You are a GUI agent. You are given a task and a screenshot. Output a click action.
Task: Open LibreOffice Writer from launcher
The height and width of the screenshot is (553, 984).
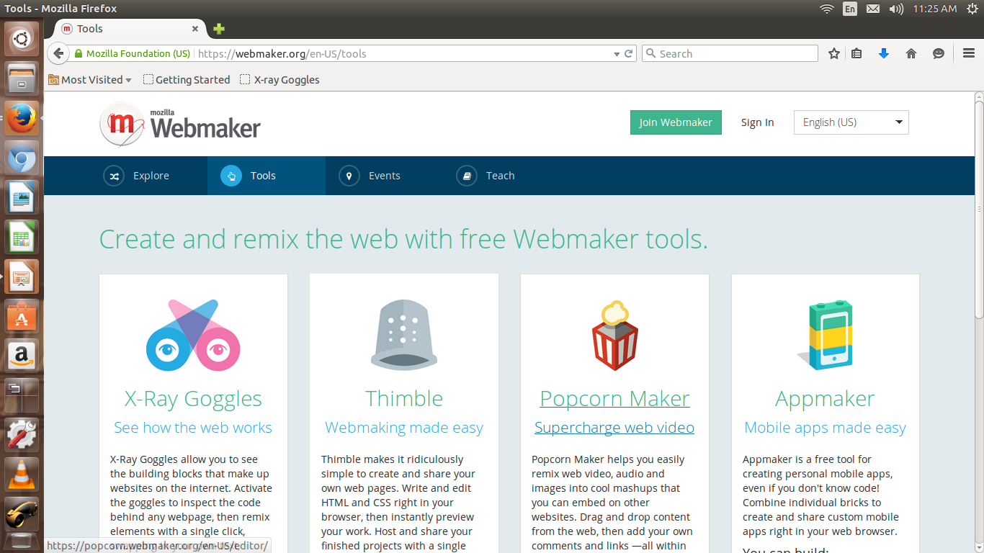click(22, 197)
